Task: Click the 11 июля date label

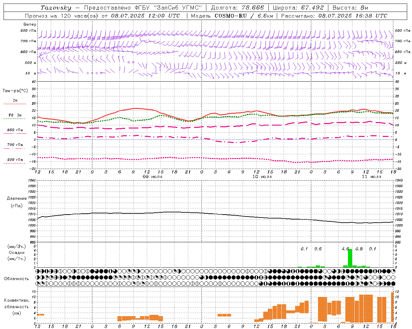Action: tap(371, 177)
